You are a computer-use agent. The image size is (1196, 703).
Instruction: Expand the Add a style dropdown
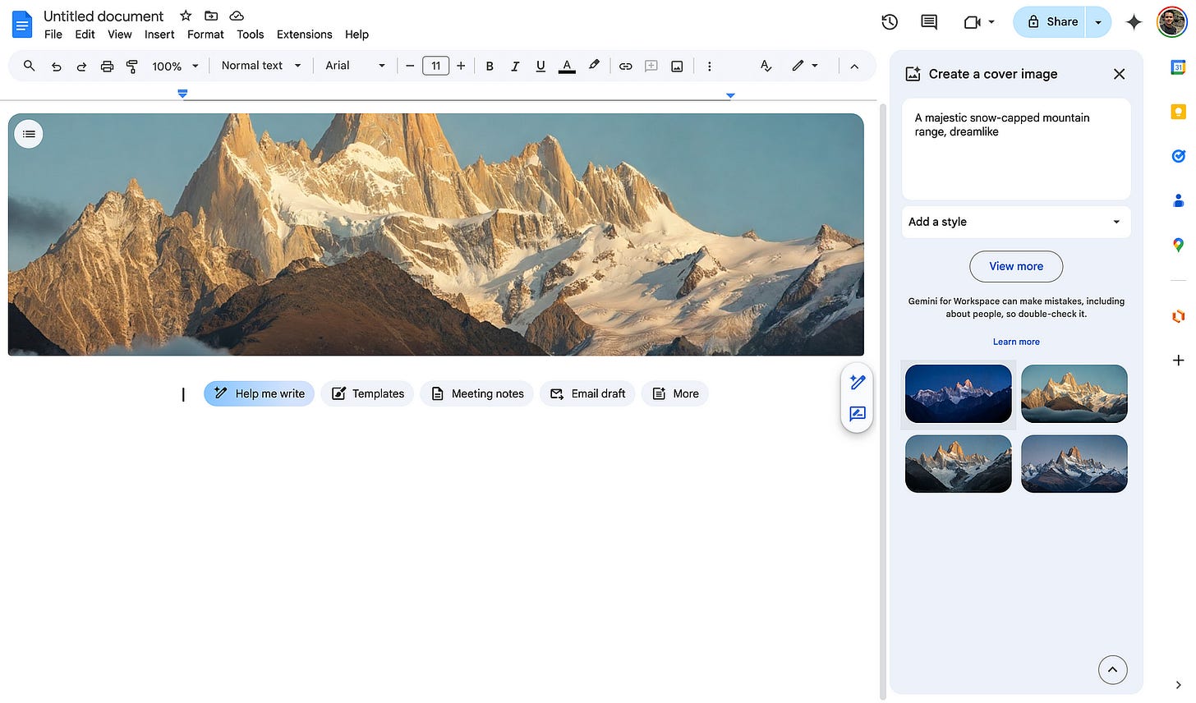tap(1016, 222)
